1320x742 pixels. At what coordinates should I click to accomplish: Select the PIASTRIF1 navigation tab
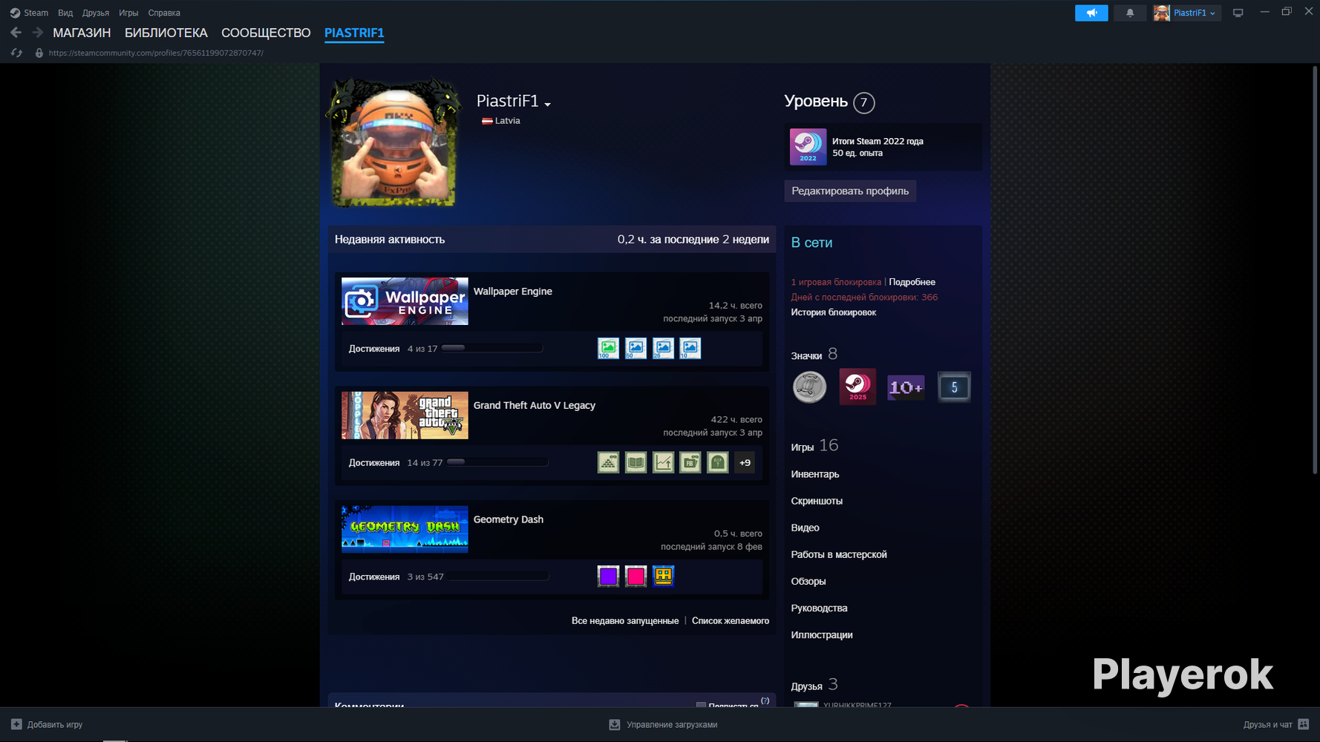(354, 33)
